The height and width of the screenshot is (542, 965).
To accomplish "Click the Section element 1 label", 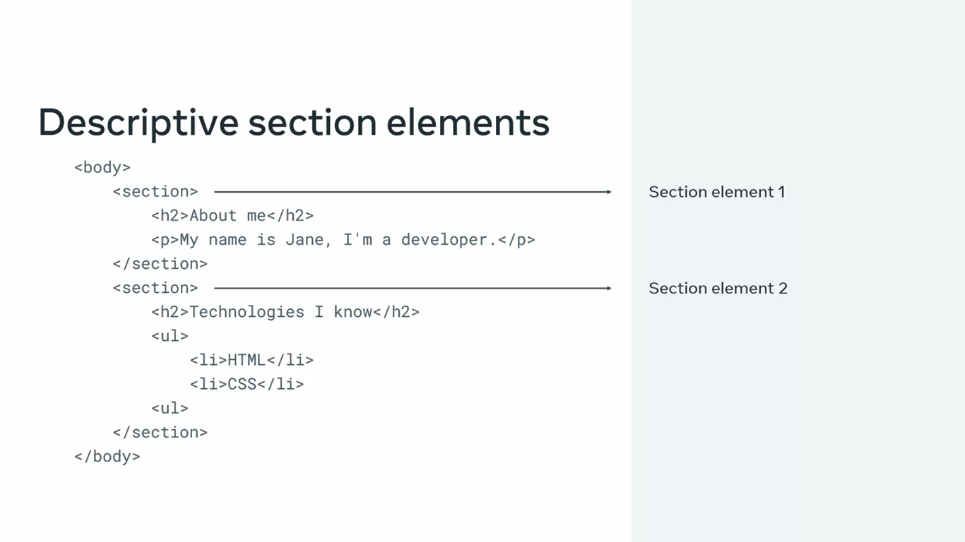I will (x=716, y=192).
